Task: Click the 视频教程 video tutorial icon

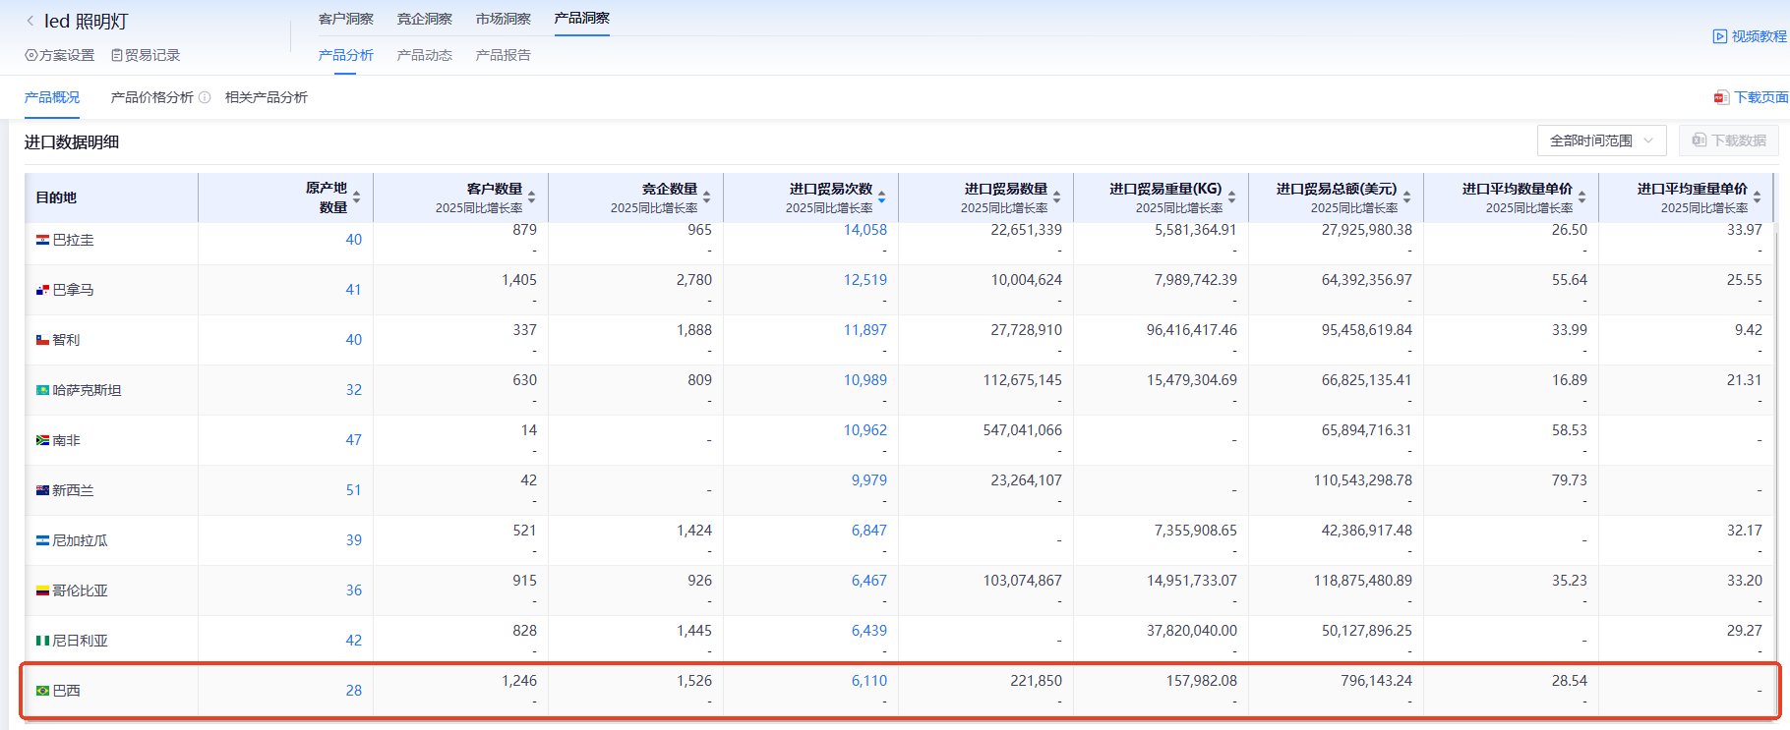Action: tap(1719, 36)
